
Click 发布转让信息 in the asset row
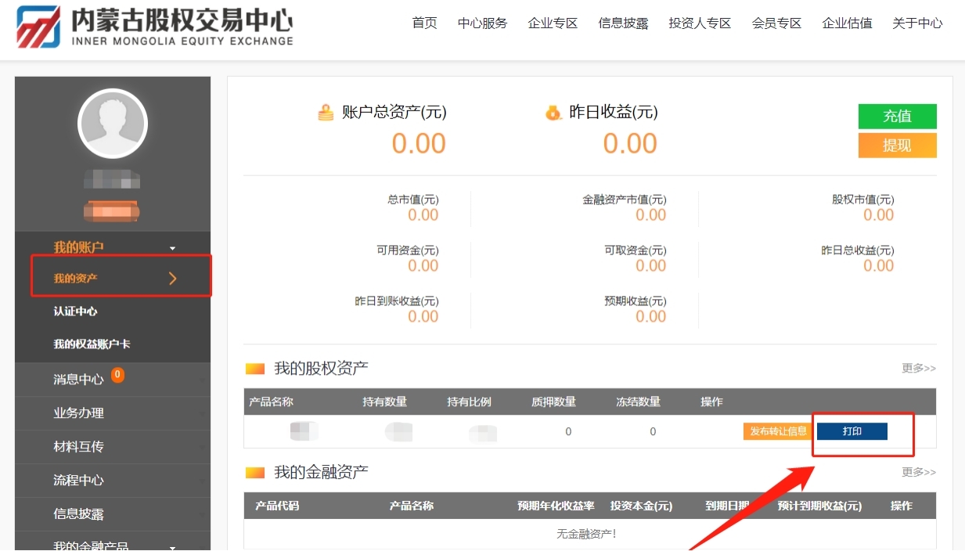tap(776, 430)
